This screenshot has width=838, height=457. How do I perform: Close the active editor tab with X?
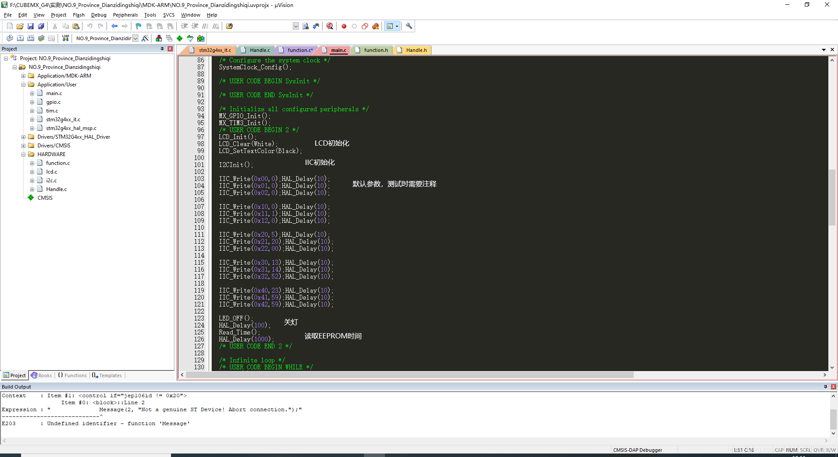point(832,50)
